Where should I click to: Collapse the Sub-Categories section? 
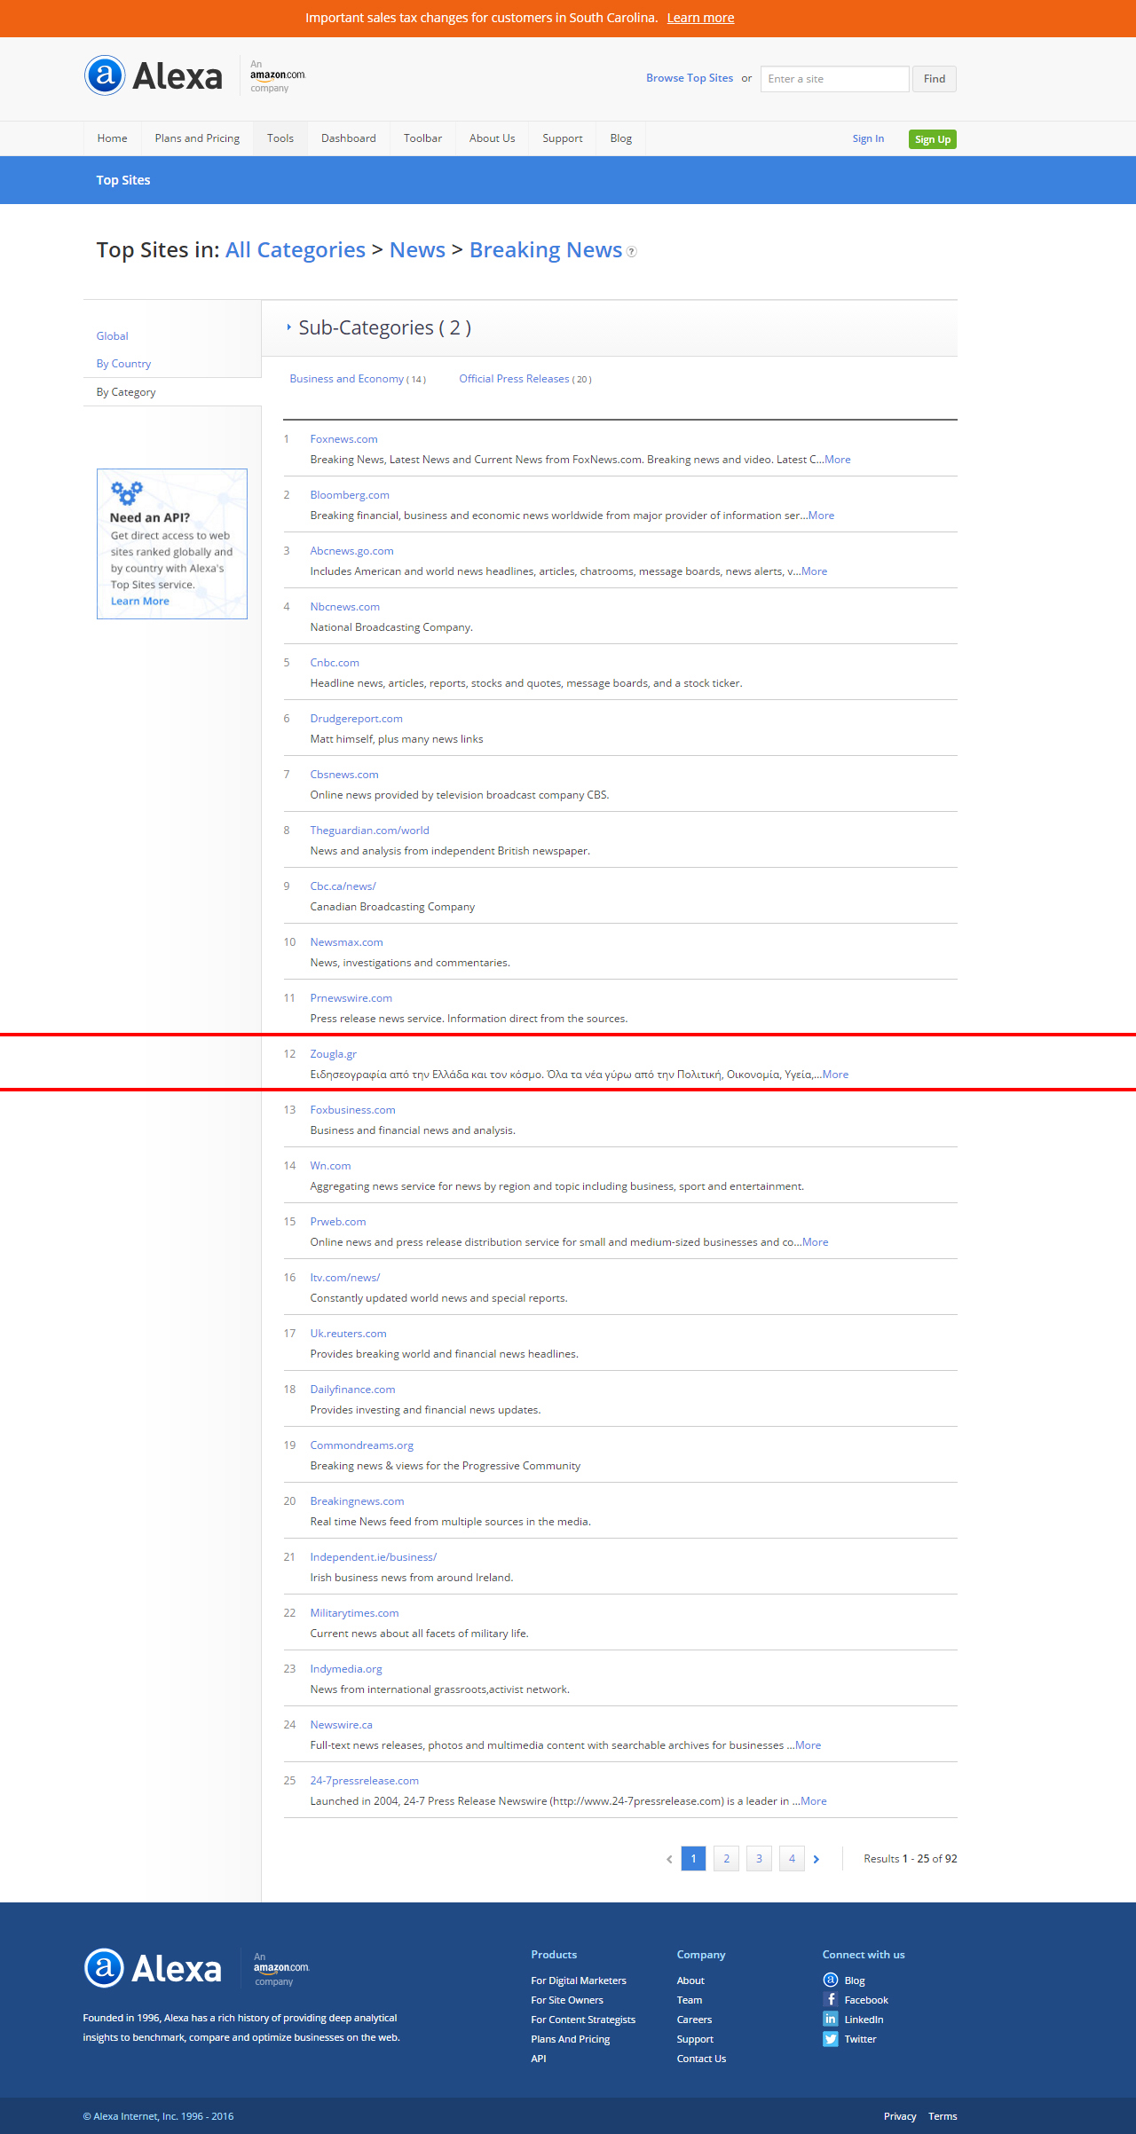pyautogui.click(x=289, y=327)
